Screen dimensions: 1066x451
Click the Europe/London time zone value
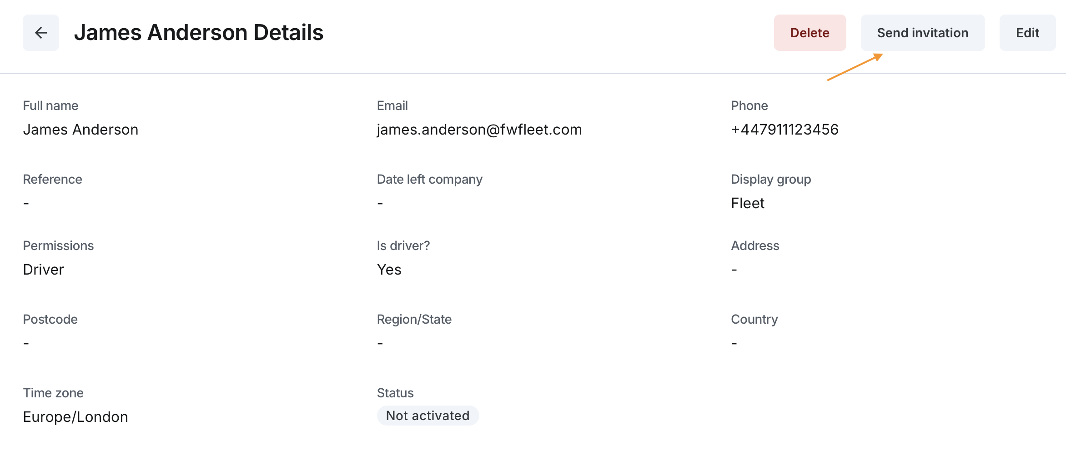pyautogui.click(x=75, y=417)
